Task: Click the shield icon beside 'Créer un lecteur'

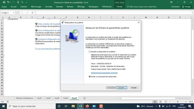Action: 36,24
